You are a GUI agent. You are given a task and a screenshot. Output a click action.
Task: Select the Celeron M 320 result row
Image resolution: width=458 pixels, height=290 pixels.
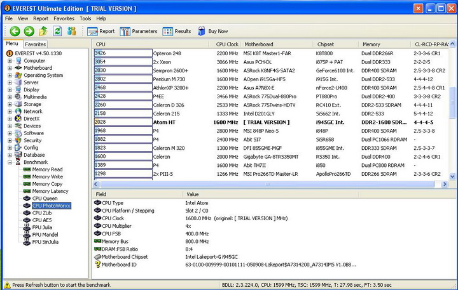271,148
